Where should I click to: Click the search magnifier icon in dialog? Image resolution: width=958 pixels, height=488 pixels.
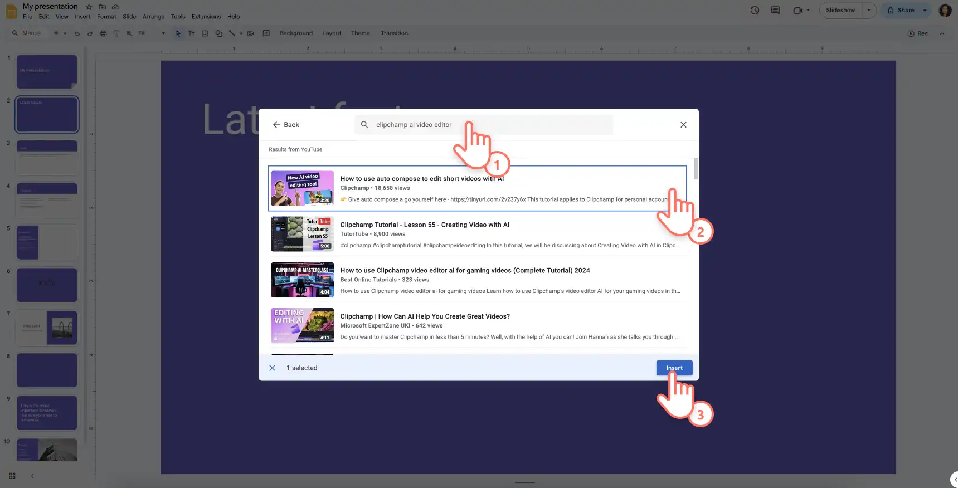[x=364, y=125]
